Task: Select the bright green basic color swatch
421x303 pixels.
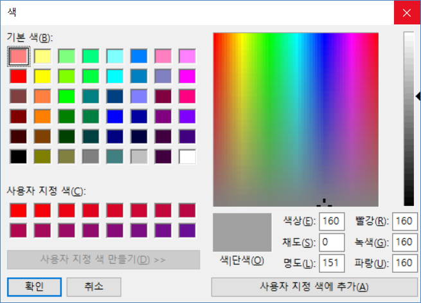Action: (67, 96)
